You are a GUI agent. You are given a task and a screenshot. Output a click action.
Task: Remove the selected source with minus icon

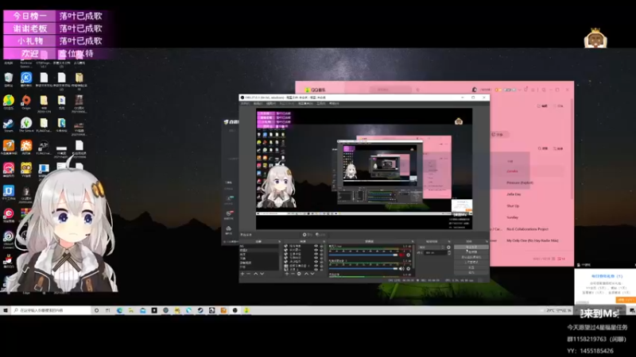(293, 274)
